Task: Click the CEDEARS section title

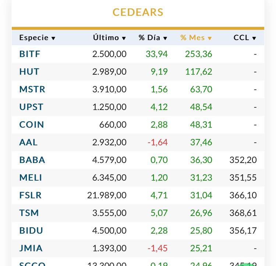Action: (138, 12)
